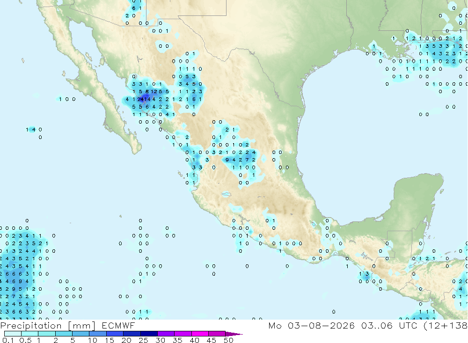Click the '03..06 UTC' time label

(389, 325)
